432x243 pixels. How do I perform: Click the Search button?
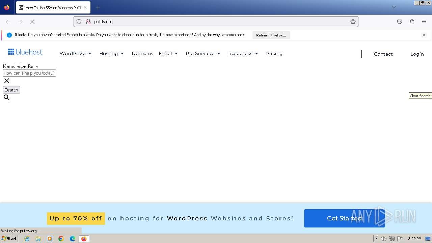click(x=11, y=90)
